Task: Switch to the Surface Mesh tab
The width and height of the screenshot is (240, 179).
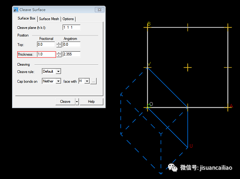Action: 49,19
